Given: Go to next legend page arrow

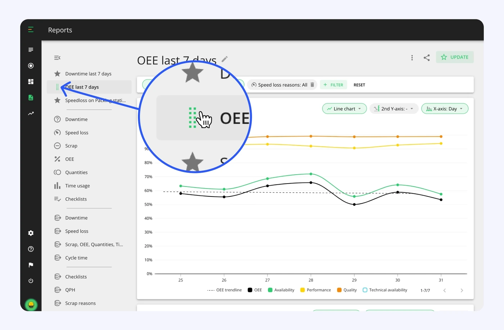Looking at the screenshot, I should [462, 290].
